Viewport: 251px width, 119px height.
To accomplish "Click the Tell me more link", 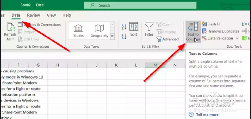I will click(207, 115).
